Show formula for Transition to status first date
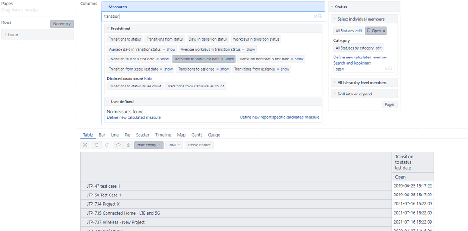The height and width of the screenshot is (231, 468). click(165, 59)
